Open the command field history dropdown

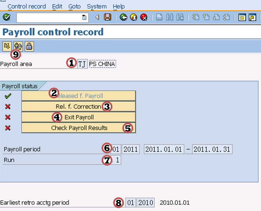point(84,17)
